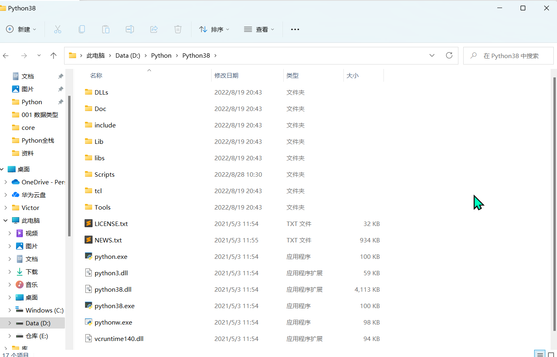Refresh the current folder view
557x357 pixels.
tap(449, 55)
